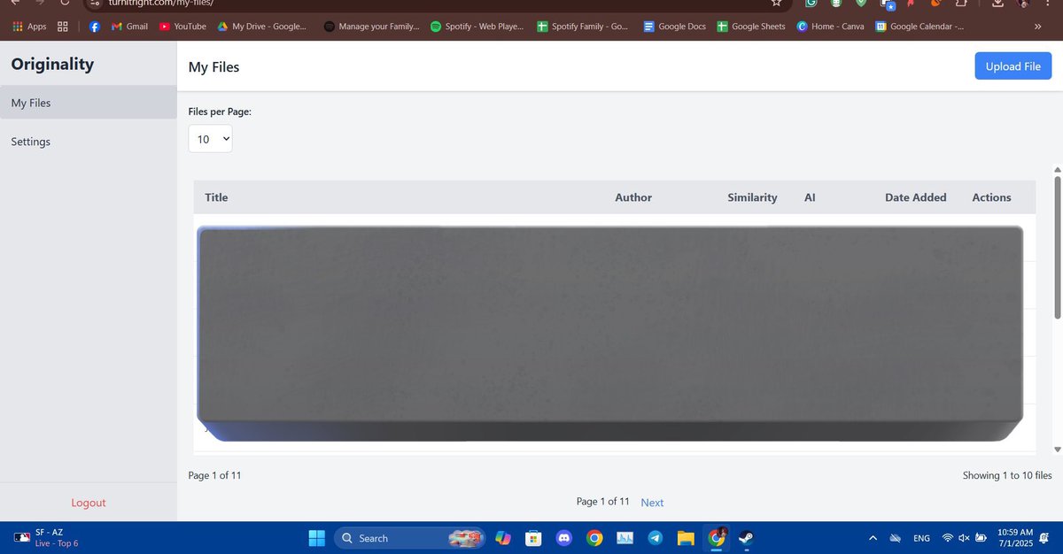Viewport: 1063px width, 554px height.
Task: Click the file list vertical scrollbar thumb
Action: click(1057, 246)
